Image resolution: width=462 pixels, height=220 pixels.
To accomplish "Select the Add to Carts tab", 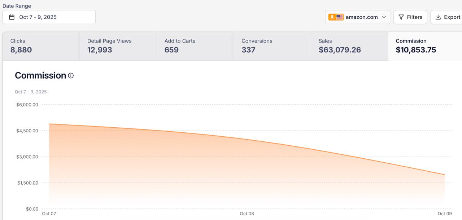I will click(x=195, y=46).
